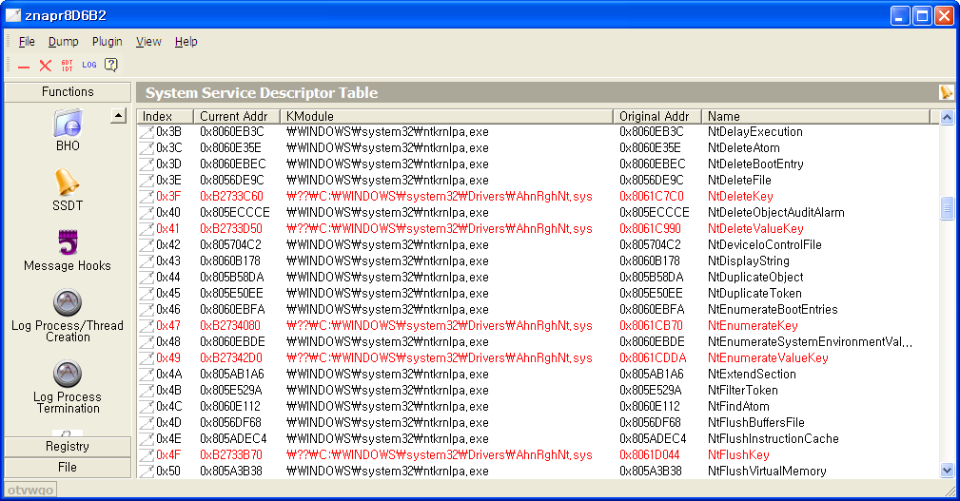
Task: Open the File menu
Action: pos(27,42)
